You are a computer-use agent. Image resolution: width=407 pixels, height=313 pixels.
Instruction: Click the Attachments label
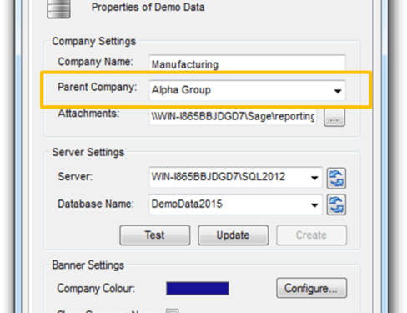point(88,114)
